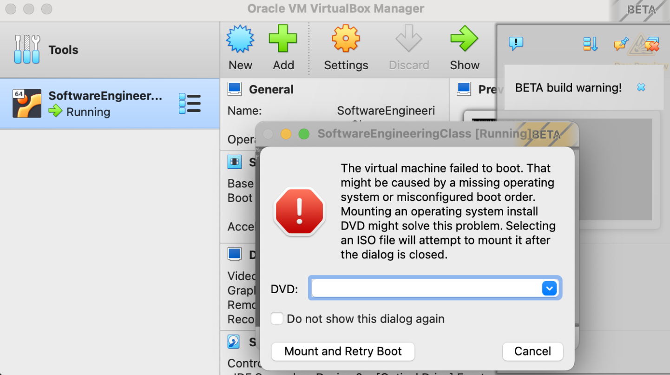Screen dimensions: 670x375
Task: Click the green zoom button of VM window
Action: coord(304,134)
